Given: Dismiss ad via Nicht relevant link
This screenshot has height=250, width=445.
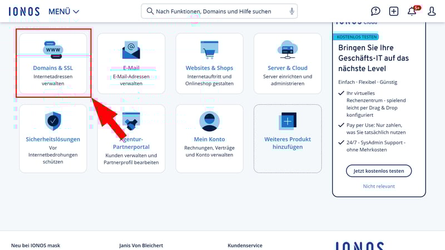Looking at the screenshot, I should click(379, 187).
